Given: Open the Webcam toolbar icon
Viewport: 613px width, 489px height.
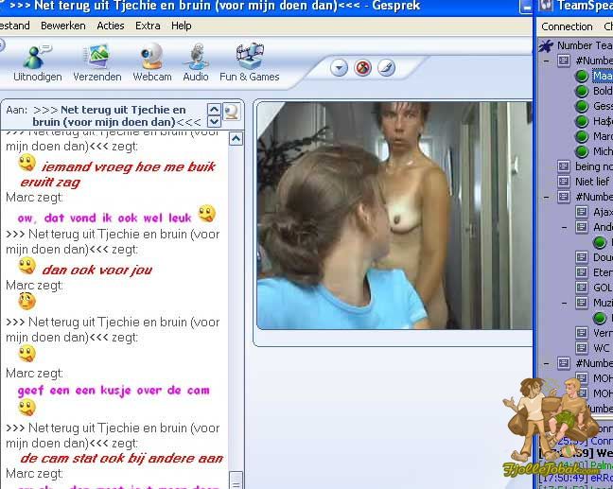Looking at the screenshot, I should coord(151,60).
